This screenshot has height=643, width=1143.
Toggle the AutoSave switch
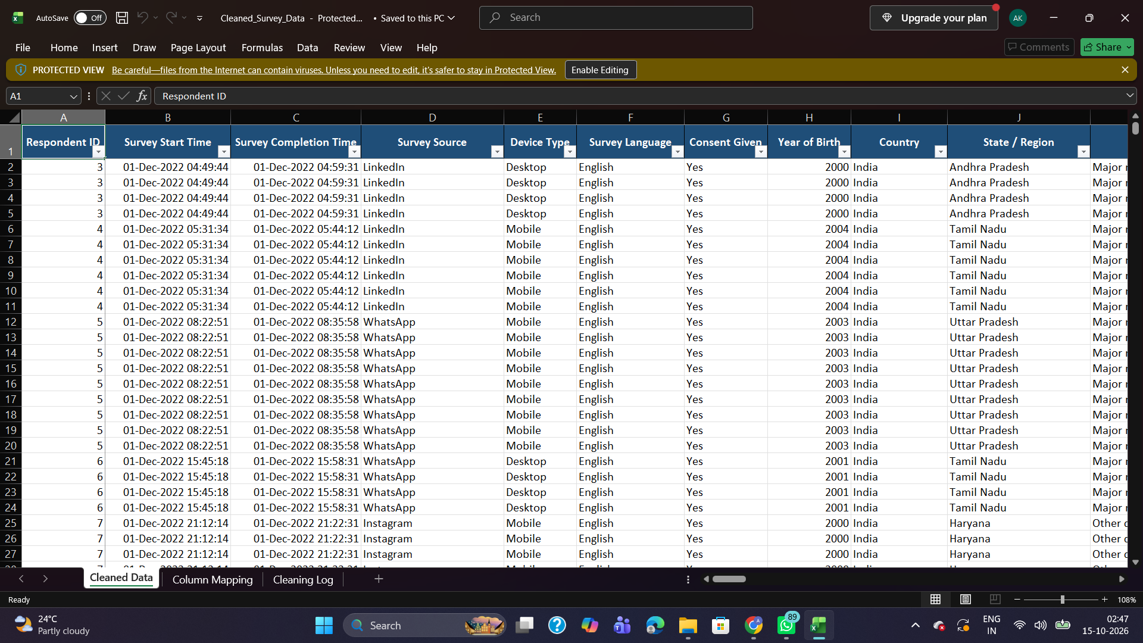click(x=90, y=18)
